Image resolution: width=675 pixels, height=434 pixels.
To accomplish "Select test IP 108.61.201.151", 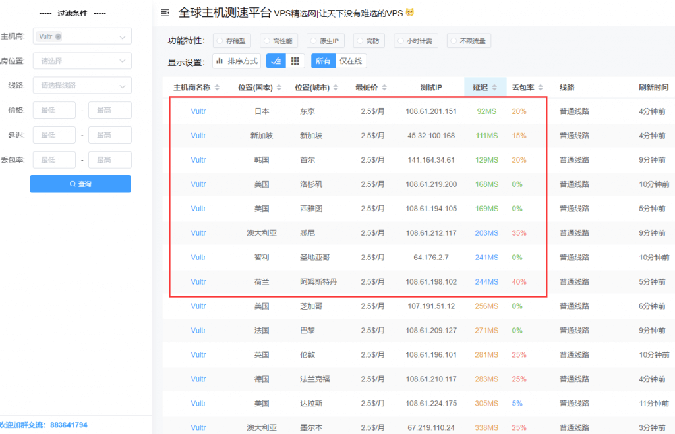I will (431, 111).
